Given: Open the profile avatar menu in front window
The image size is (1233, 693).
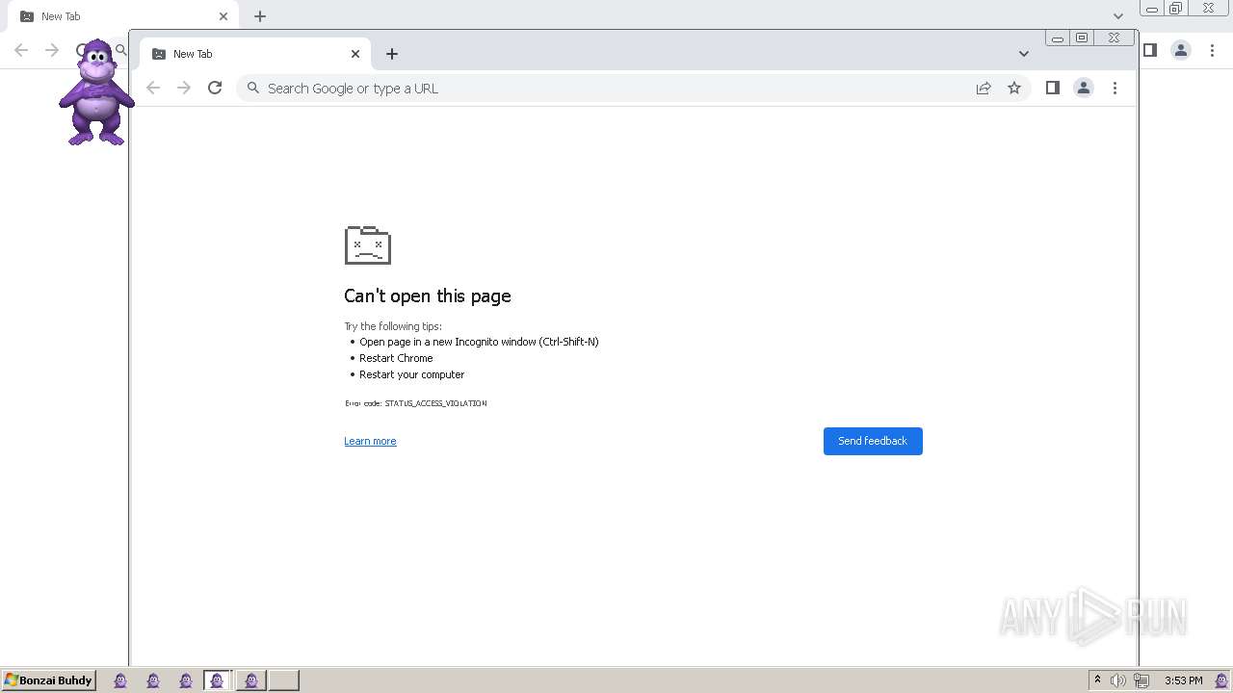Looking at the screenshot, I should click(x=1084, y=88).
